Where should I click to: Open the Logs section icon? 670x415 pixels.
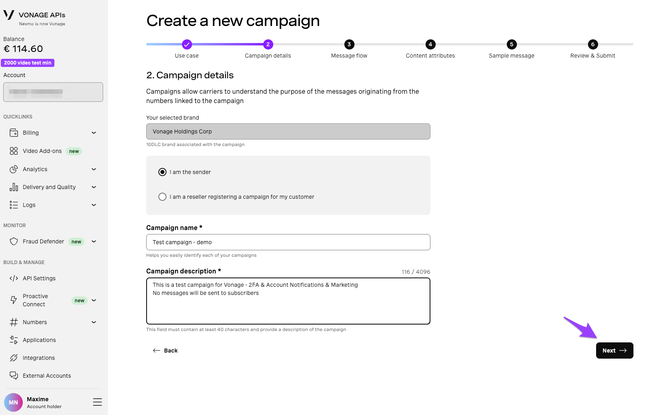point(14,205)
